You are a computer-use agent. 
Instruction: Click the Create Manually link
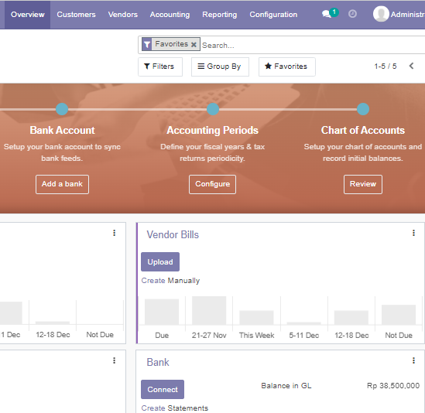(x=170, y=281)
